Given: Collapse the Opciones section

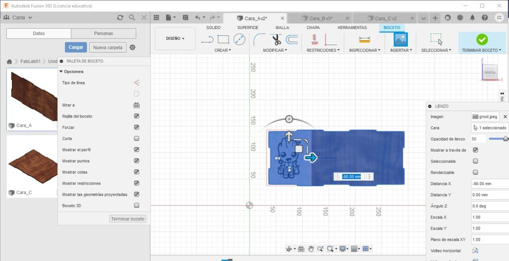Looking at the screenshot, I should coord(61,72).
